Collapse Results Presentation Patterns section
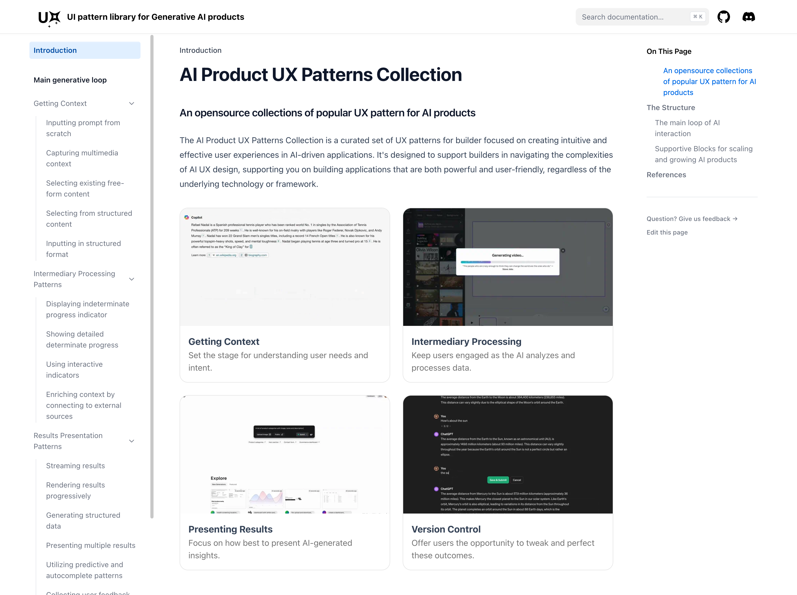 (x=132, y=441)
